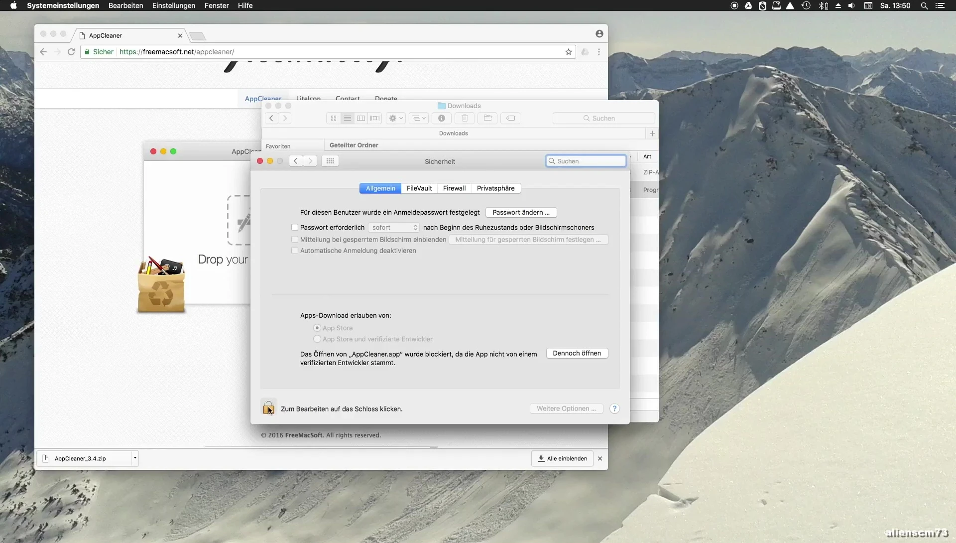Toggle Automatische Anmeldung deaktivieren checkbox
The height and width of the screenshot is (543, 956).
(295, 251)
